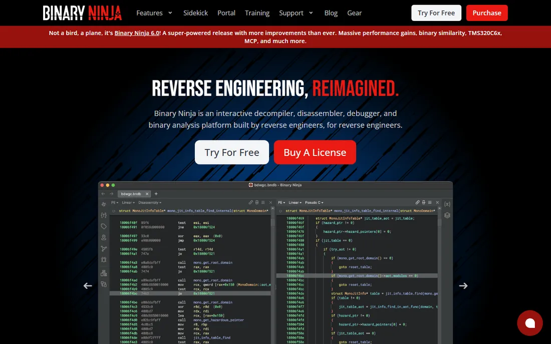The width and height of the screenshot is (551, 344).
Task: Open Linear dropdown in Disassembly pane
Action: (x=128, y=202)
